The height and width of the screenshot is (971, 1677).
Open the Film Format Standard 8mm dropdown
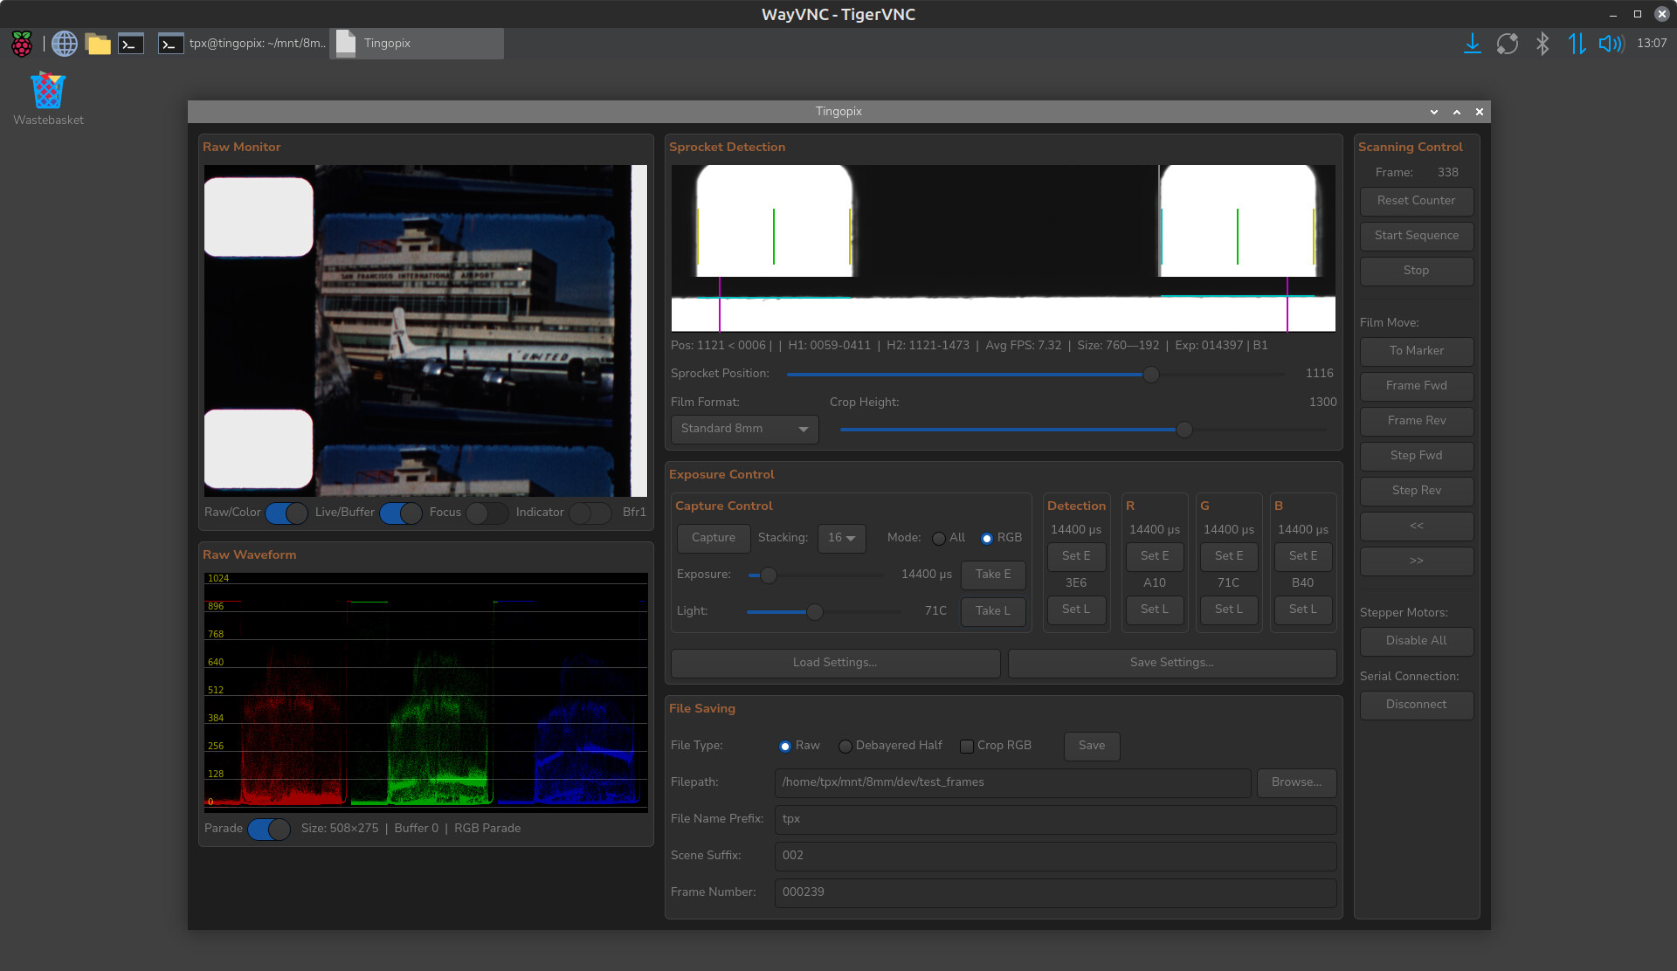(x=744, y=429)
